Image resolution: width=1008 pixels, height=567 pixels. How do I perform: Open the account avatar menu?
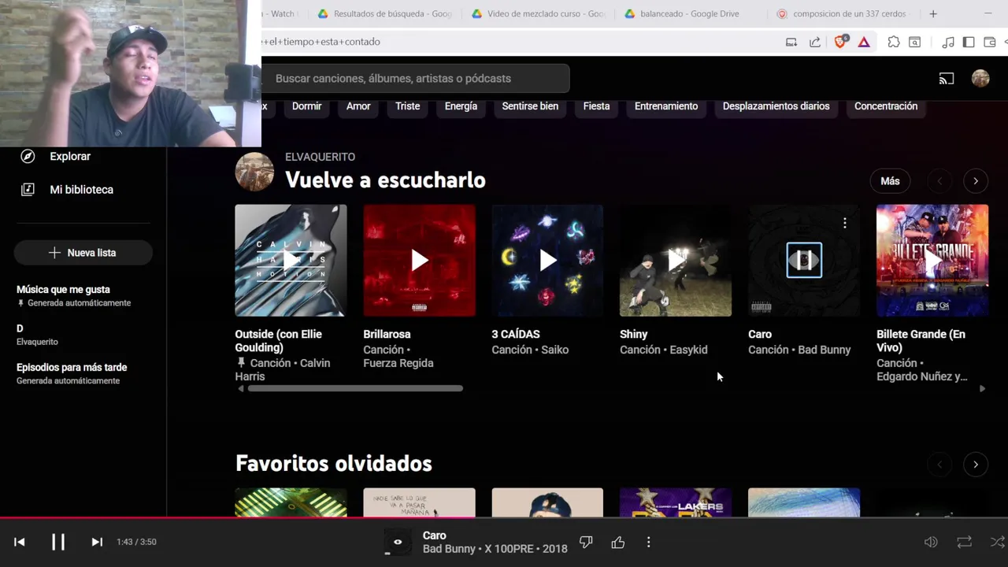[980, 78]
